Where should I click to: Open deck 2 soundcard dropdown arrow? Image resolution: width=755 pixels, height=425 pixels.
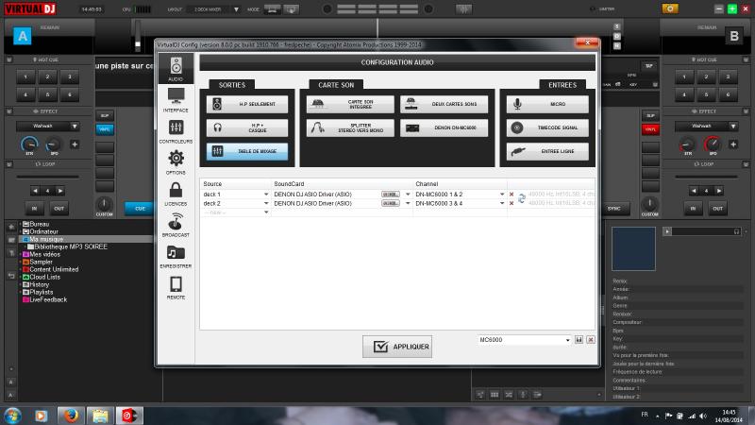coord(408,203)
